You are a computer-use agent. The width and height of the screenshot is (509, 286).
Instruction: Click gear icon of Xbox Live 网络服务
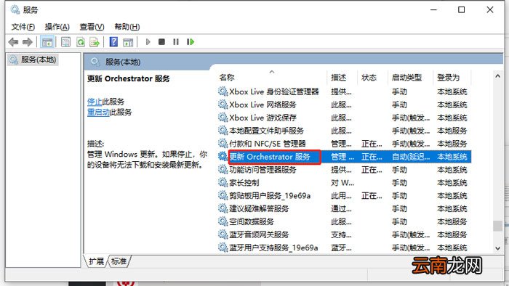pyautogui.click(x=223, y=105)
